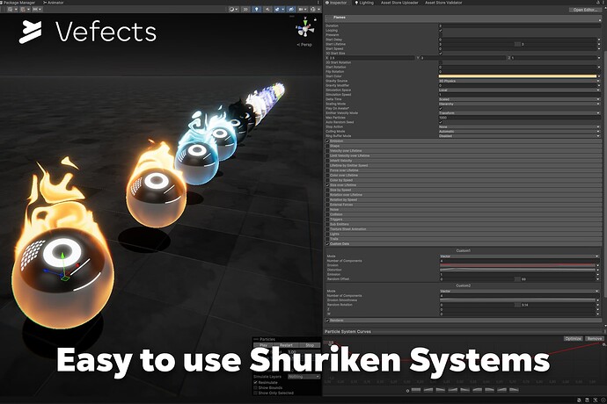607x404 pixels.
Task: Toggle scene lighting lightbulb icon
Action: (x=256, y=9)
